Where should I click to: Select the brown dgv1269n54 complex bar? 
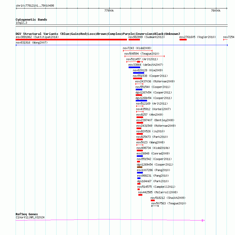[140, 167]
